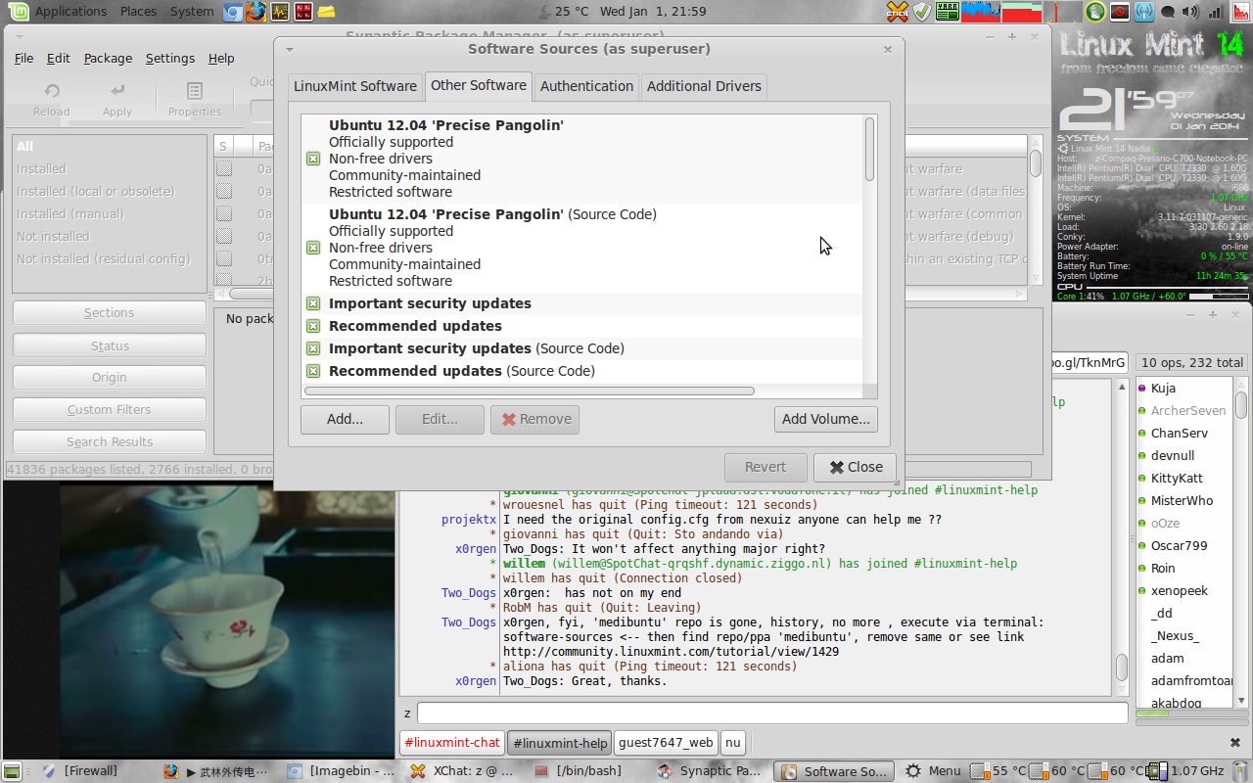The width and height of the screenshot is (1253, 783).
Task: Select user KittyKatt in XChat user list
Action: [1177, 478]
